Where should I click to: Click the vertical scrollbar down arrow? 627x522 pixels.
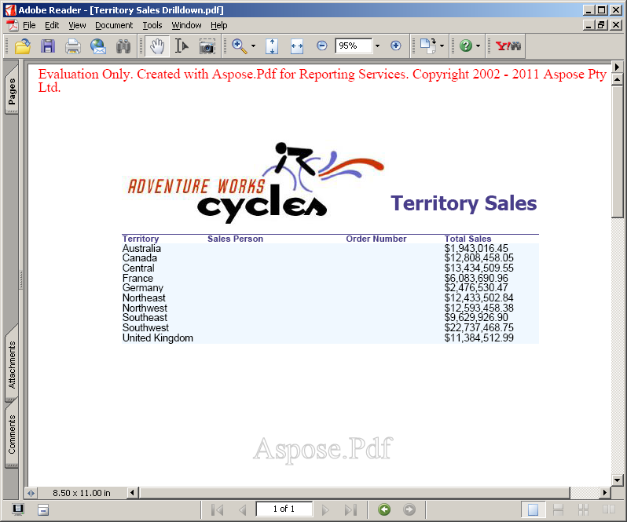618,480
